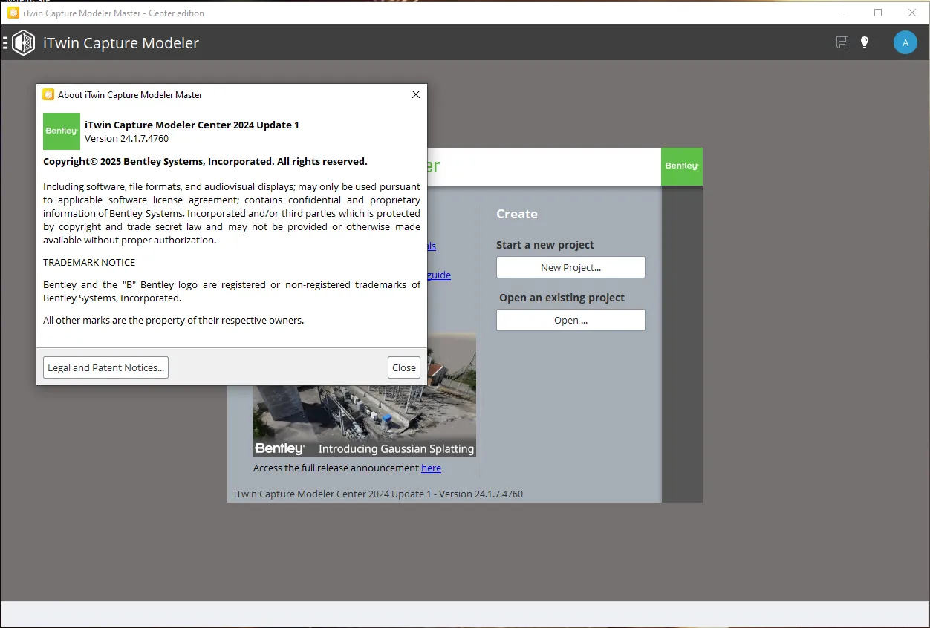Follow the release announcement 'here' link
930x628 pixels.
tap(431, 468)
